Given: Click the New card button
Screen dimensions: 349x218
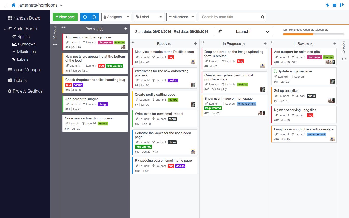Looking at the screenshot, I should (65, 17).
